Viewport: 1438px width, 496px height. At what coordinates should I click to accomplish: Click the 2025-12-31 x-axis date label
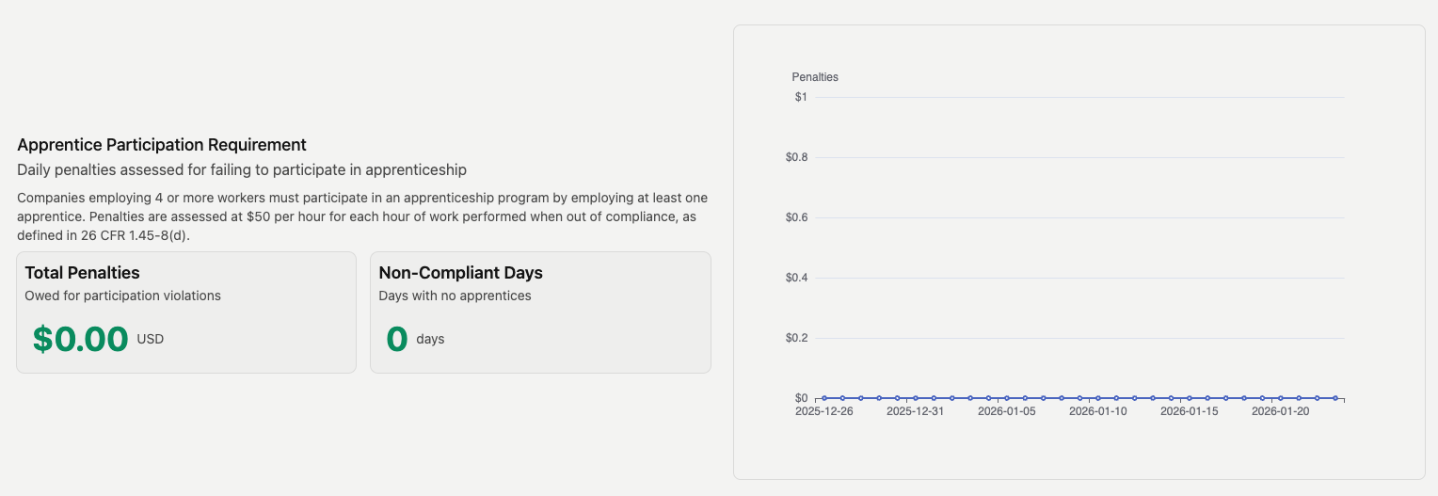[916, 411]
